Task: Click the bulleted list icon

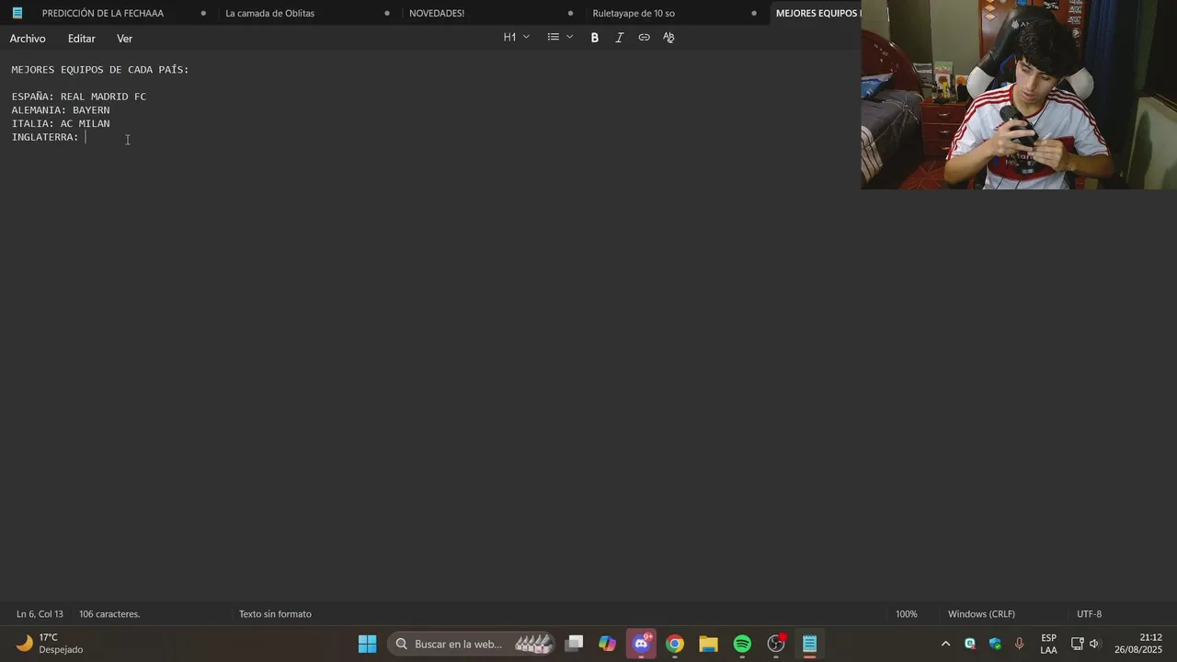Action: coord(553,38)
